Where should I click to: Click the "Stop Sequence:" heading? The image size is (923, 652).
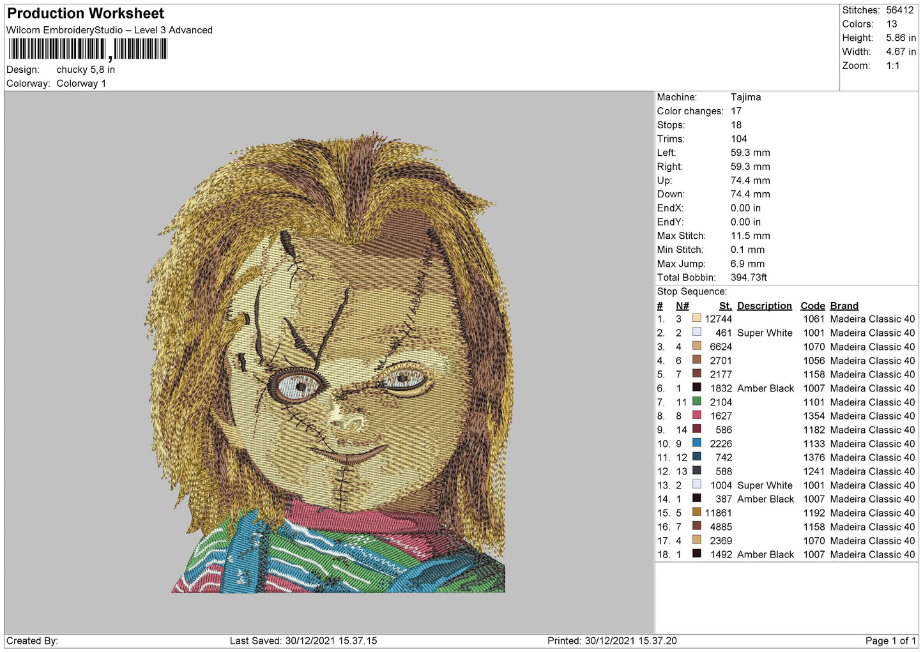tap(692, 292)
